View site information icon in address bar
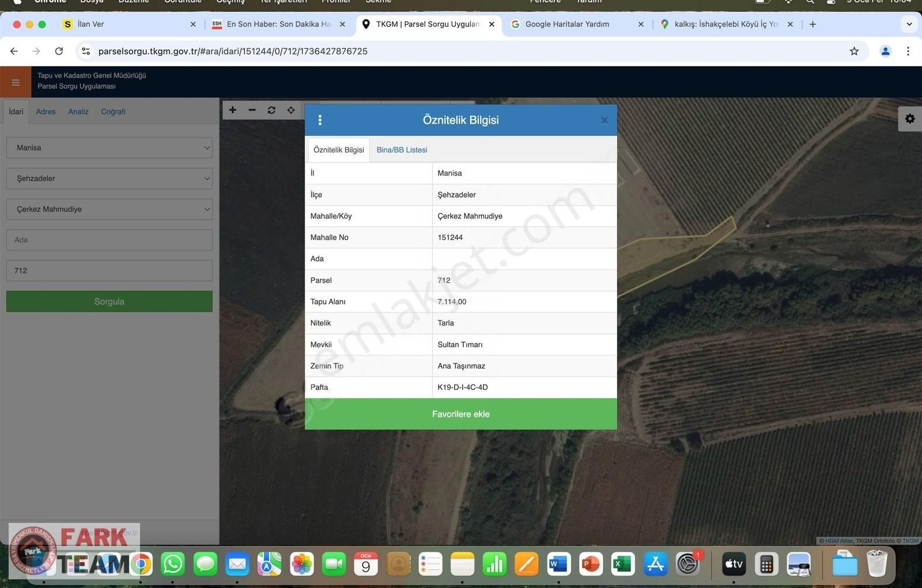Image resolution: width=922 pixels, height=588 pixels. coord(86,51)
